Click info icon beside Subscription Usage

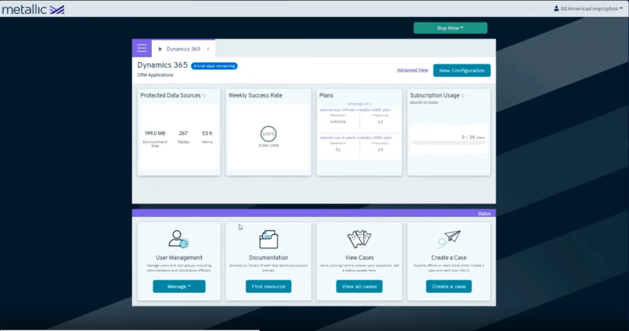(463, 96)
